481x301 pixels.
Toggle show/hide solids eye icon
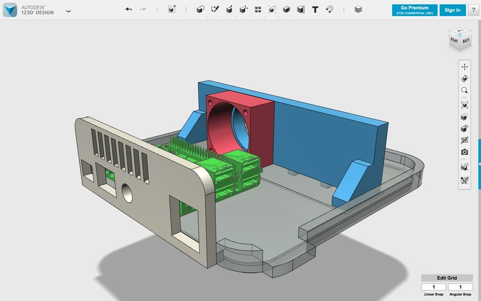(465, 128)
